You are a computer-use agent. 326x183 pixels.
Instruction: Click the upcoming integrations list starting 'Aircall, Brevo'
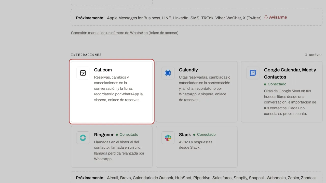click(212, 178)
